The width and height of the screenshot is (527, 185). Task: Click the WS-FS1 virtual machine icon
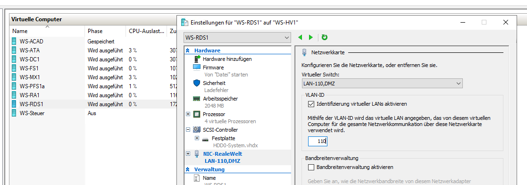(14, 68)
